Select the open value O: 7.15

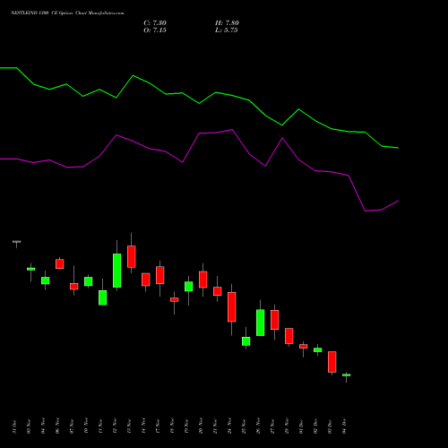155,30
